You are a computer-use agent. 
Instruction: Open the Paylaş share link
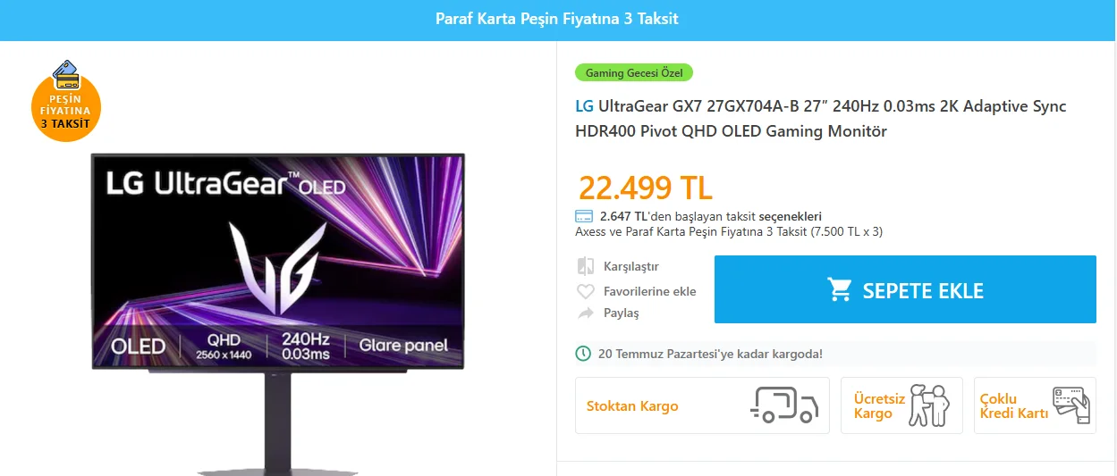point(622,313)
